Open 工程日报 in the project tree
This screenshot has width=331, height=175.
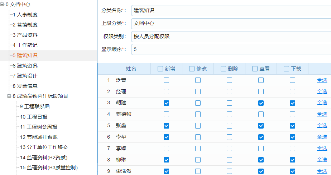coord(34,117)
